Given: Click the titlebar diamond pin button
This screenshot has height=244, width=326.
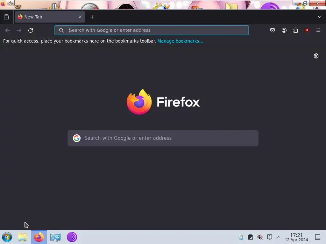Looking at the screenshot, I should (11, 3).
